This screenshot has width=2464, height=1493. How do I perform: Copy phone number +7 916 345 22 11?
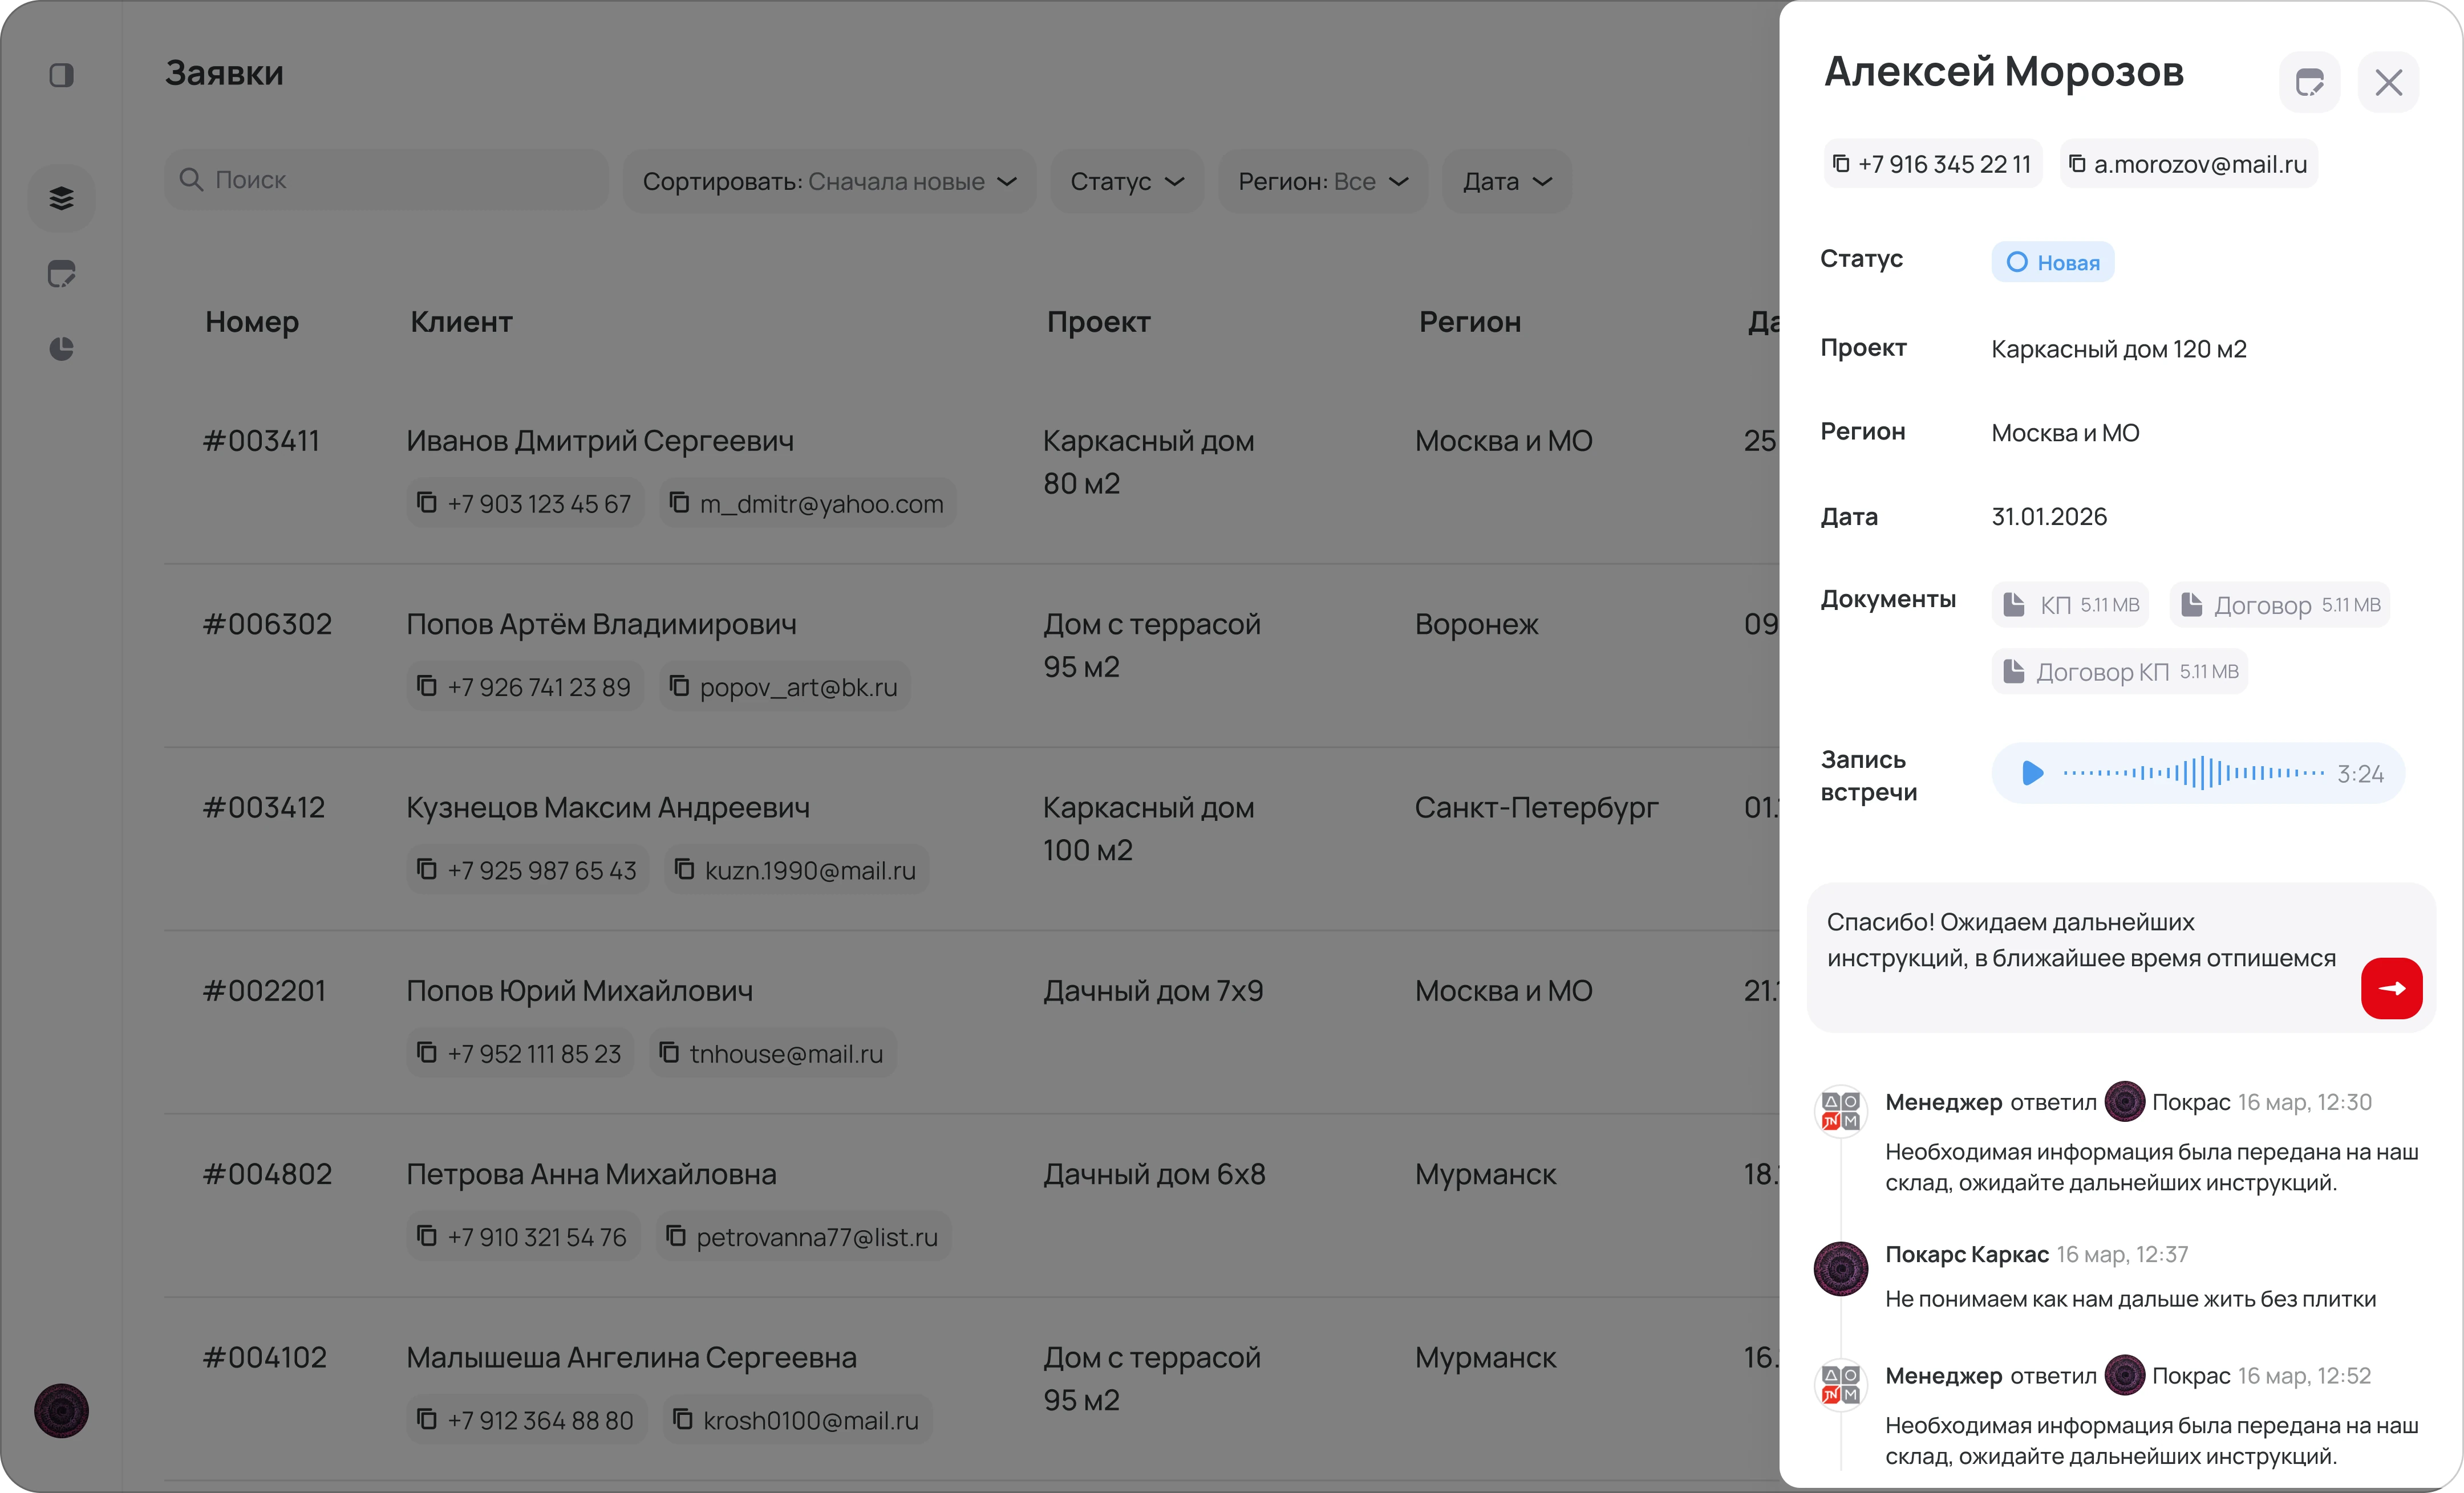(x=1932, y=164)
